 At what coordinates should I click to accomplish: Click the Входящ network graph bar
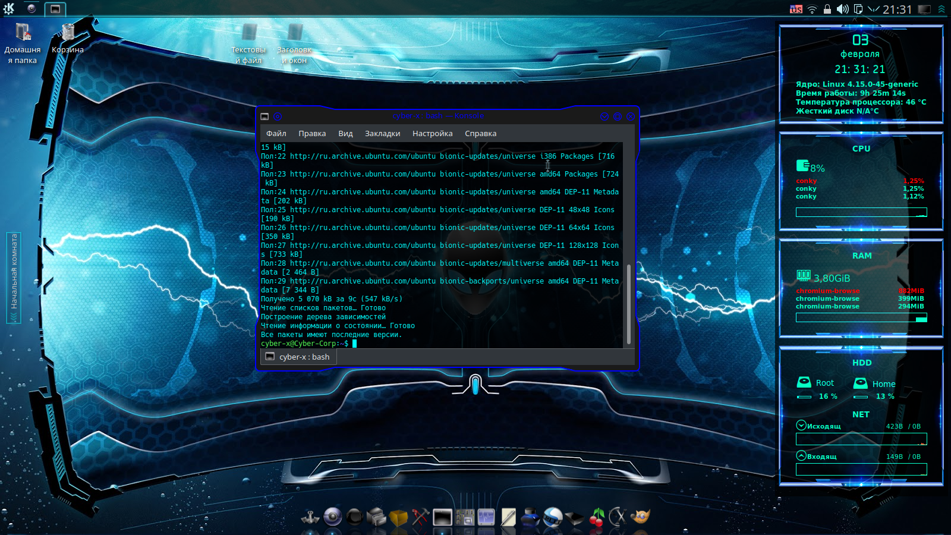861,470
